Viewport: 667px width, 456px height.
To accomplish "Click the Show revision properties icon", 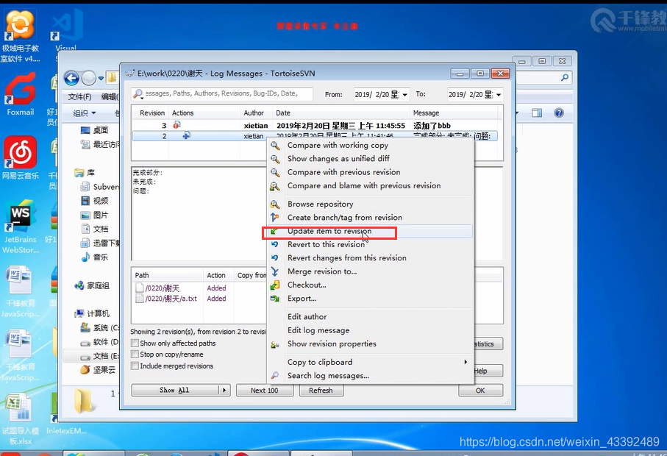I will tap(275, 344).
